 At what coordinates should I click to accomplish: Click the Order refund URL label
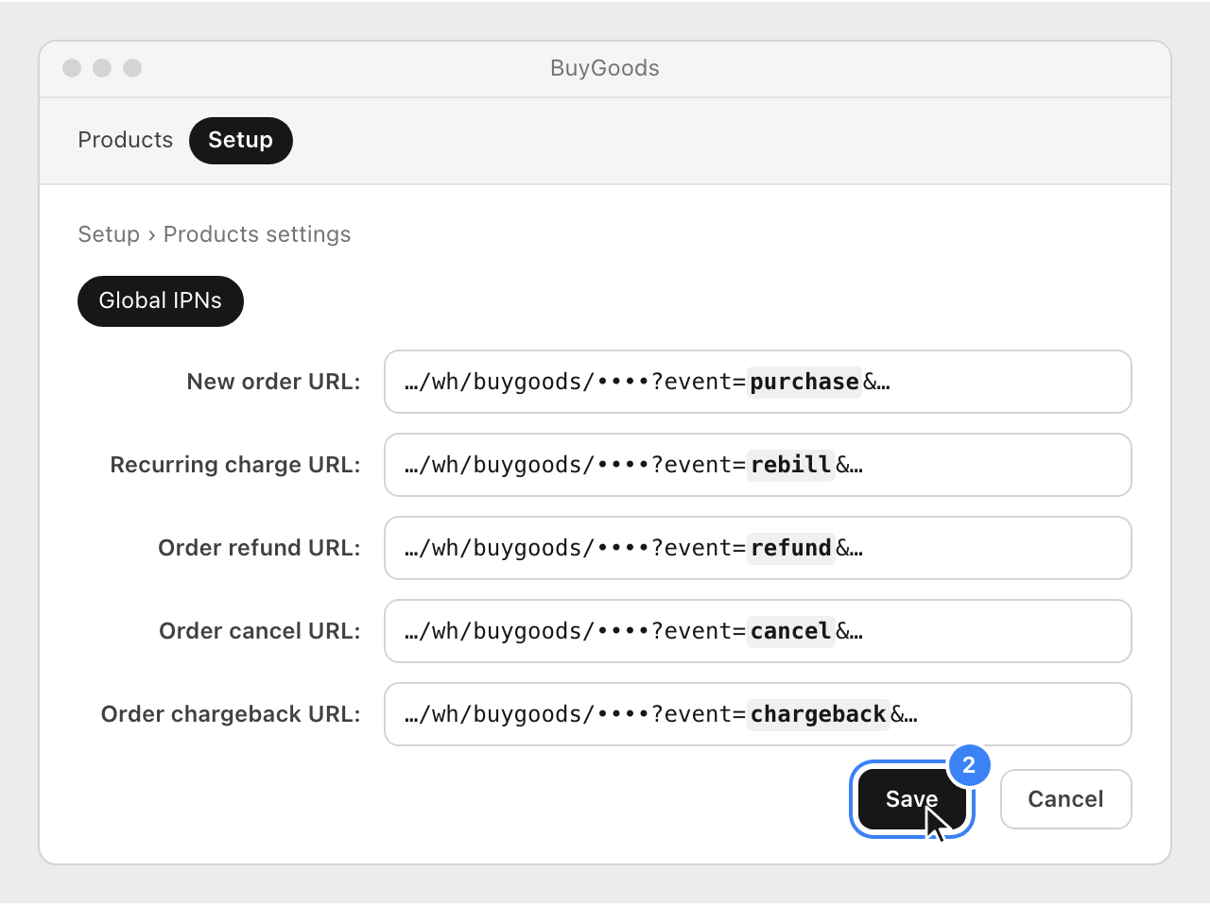(x=259, y=548)
